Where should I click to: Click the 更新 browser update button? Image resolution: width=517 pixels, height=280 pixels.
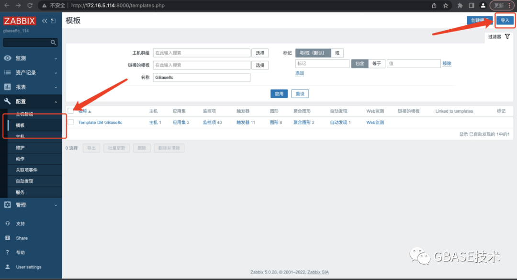coord(502,5)
